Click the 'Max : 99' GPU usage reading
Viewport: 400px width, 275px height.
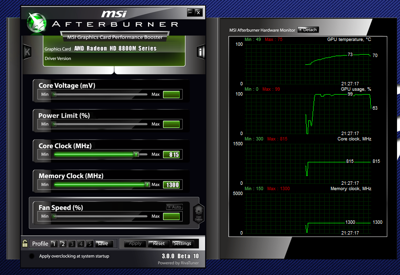(271, 89)
